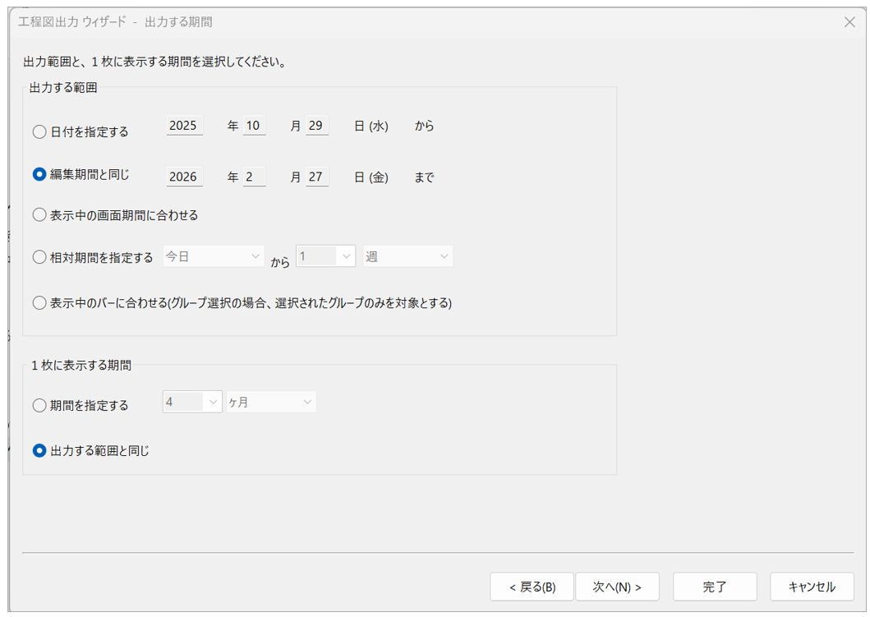Choose 表示中の画面期間に合わせる option

click(39, 215)
